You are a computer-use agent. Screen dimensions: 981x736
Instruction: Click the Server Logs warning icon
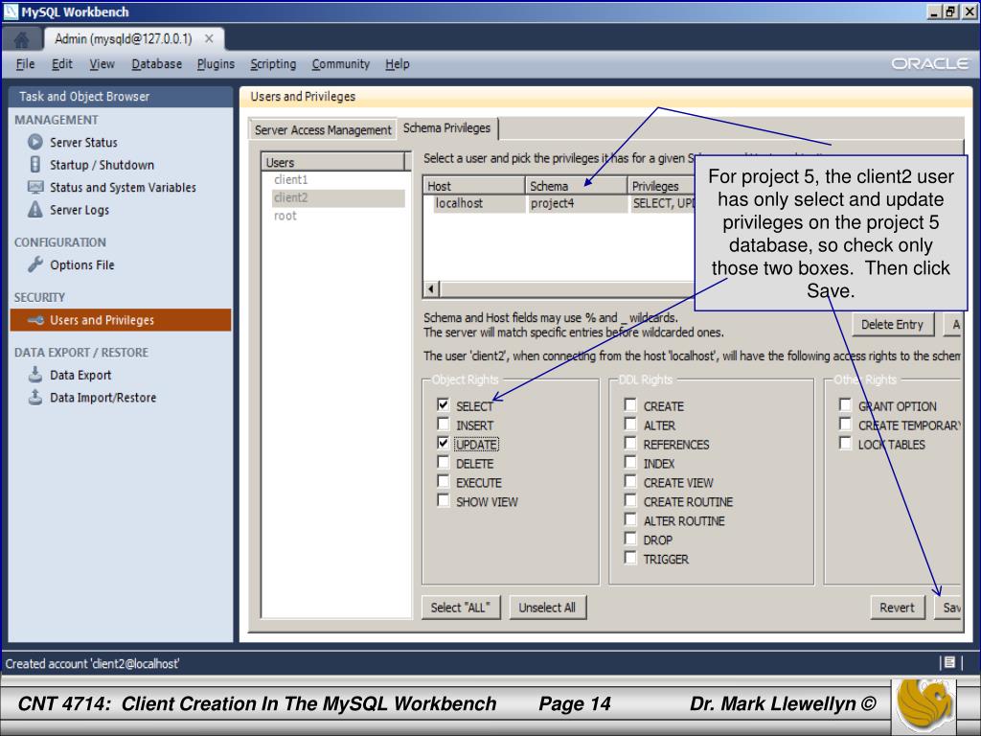tap(35, 209)
